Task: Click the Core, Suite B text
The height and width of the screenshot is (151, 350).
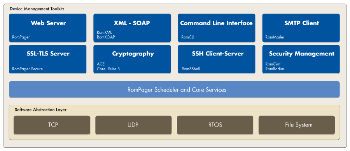Action: click(108, 69)
